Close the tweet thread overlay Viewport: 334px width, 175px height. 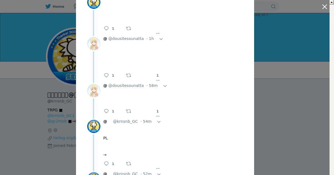pyautogui.click(x=325, y=7)
